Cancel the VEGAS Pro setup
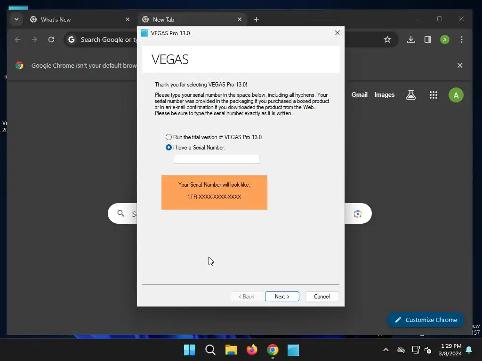The image size is (482, 361). [322, 296]
